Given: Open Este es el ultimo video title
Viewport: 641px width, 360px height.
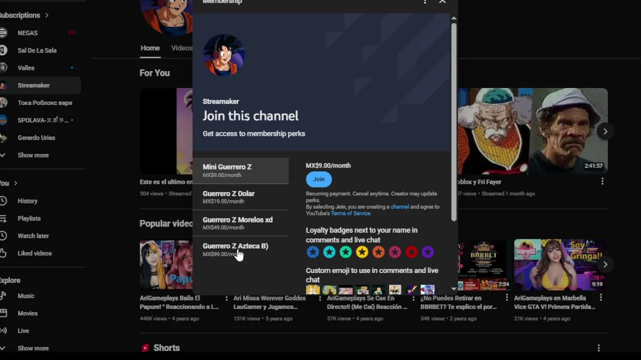Looking at the screenshot, I should coord(166,182).
